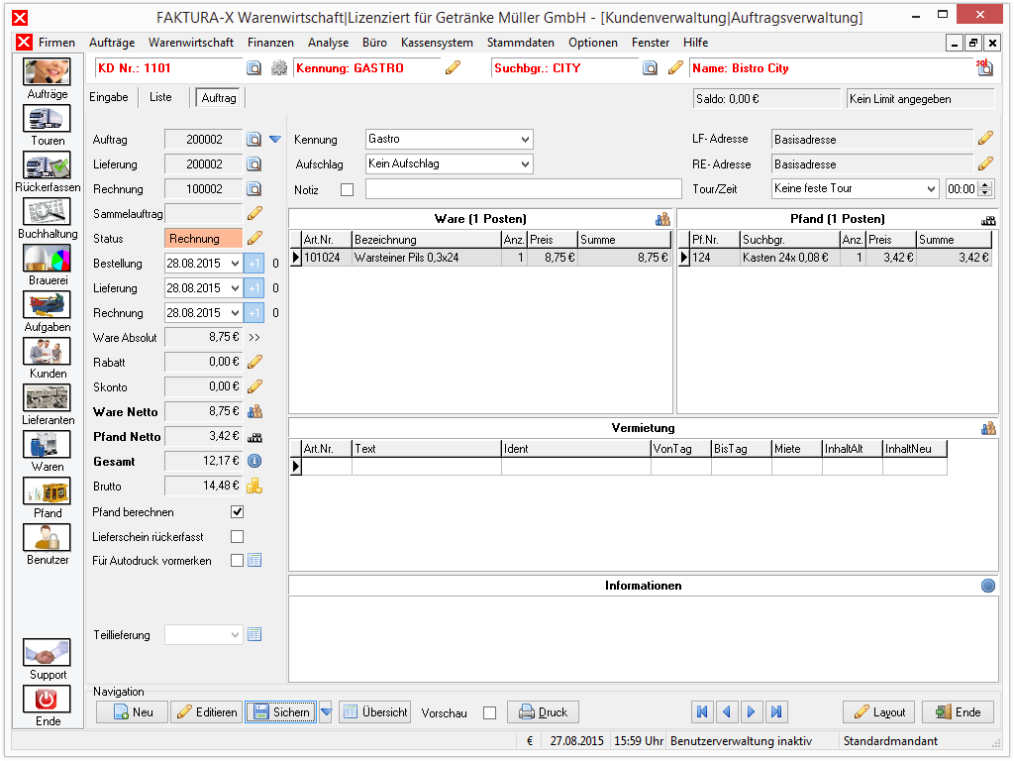1014x761 pixels.
Task: Tick the Lieferschein rückerfasst checkbox
Action: pyautogui.click(x=238, y=536)
